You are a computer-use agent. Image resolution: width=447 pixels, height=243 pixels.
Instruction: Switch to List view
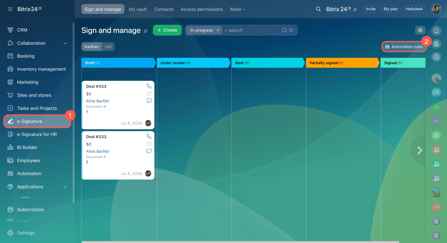[x=108, y=46]
